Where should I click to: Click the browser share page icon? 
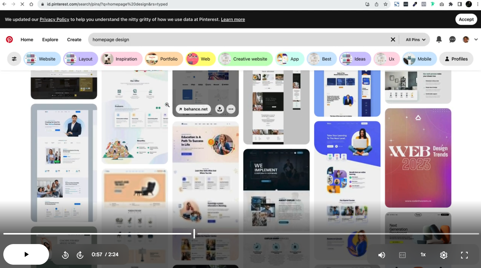pyautogui.click(x=376, y=4)
